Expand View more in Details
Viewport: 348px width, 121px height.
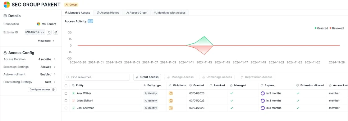pos(46,41)
